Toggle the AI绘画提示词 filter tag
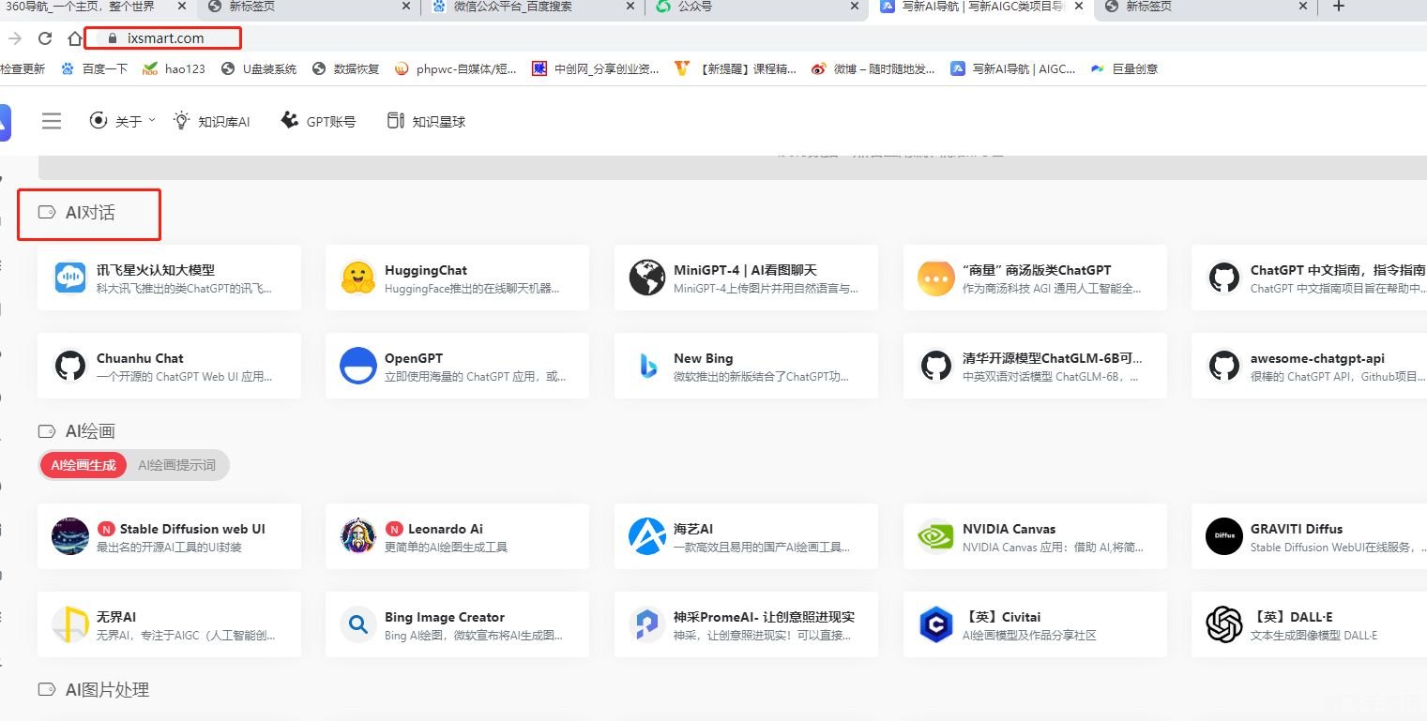Viewport: 1427px width, 721px height. point(175,465)
